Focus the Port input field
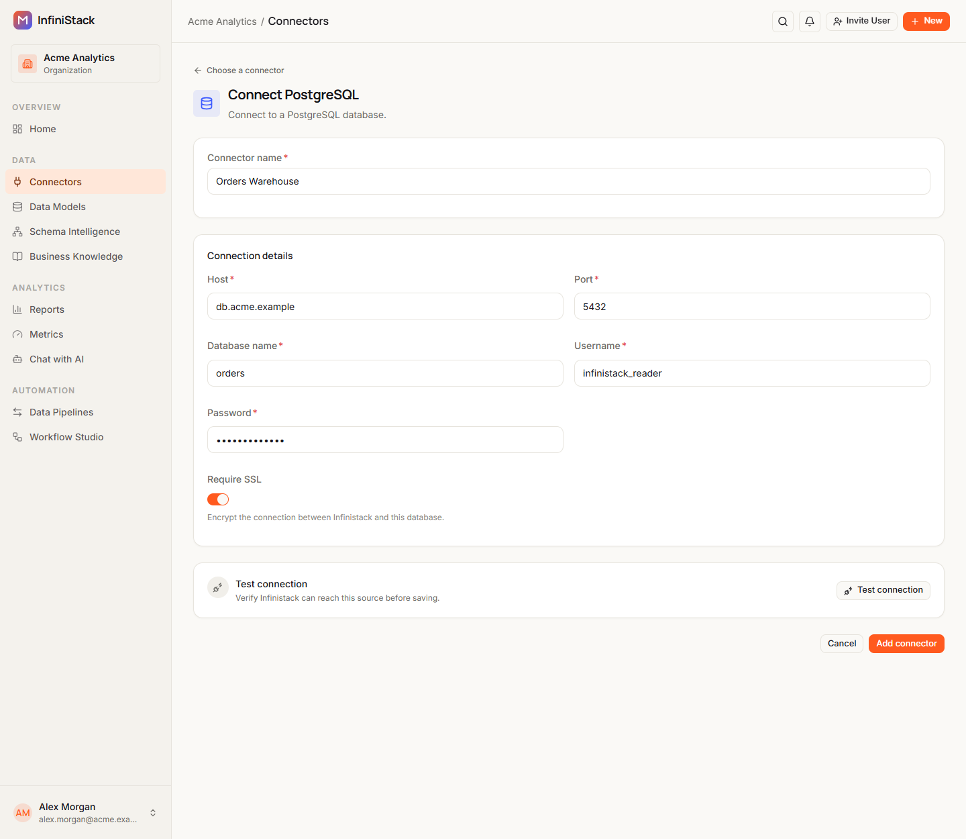 click(x=752, y=306)
